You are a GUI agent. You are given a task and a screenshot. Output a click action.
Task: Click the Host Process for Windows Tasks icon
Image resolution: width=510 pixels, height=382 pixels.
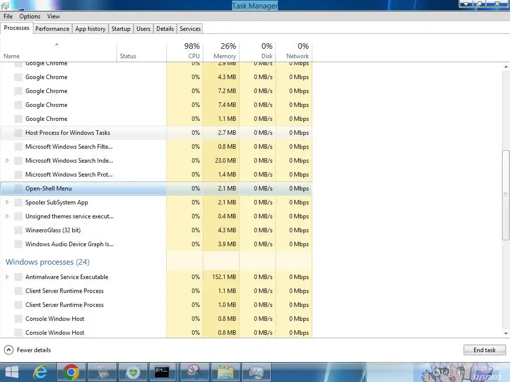(18, 133)
